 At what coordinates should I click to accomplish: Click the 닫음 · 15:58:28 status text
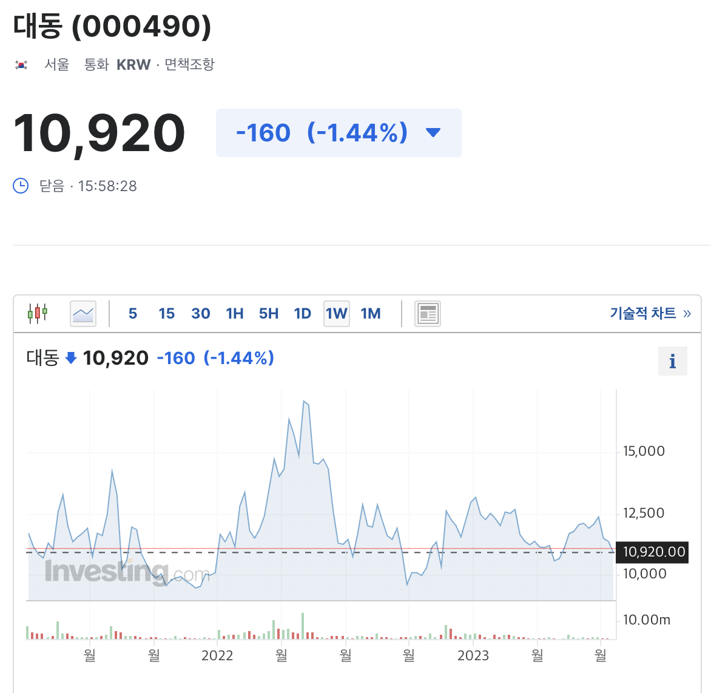click(88, 186)
